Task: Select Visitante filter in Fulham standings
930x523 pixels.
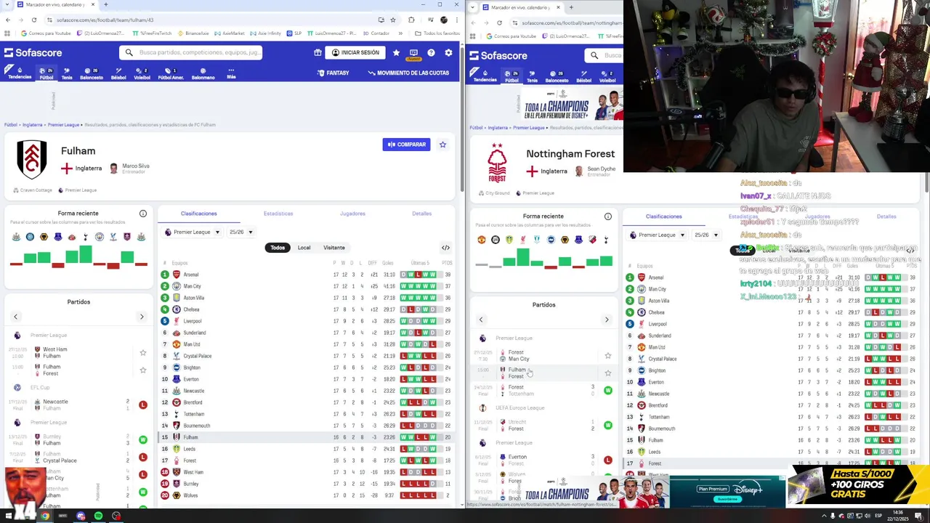Action: (334, 248)
